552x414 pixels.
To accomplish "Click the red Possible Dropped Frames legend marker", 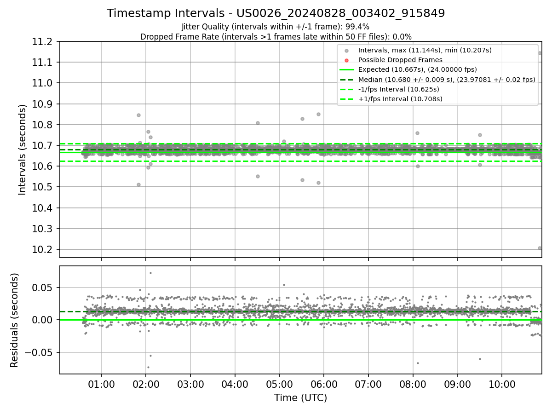I will tap(347, 60).
